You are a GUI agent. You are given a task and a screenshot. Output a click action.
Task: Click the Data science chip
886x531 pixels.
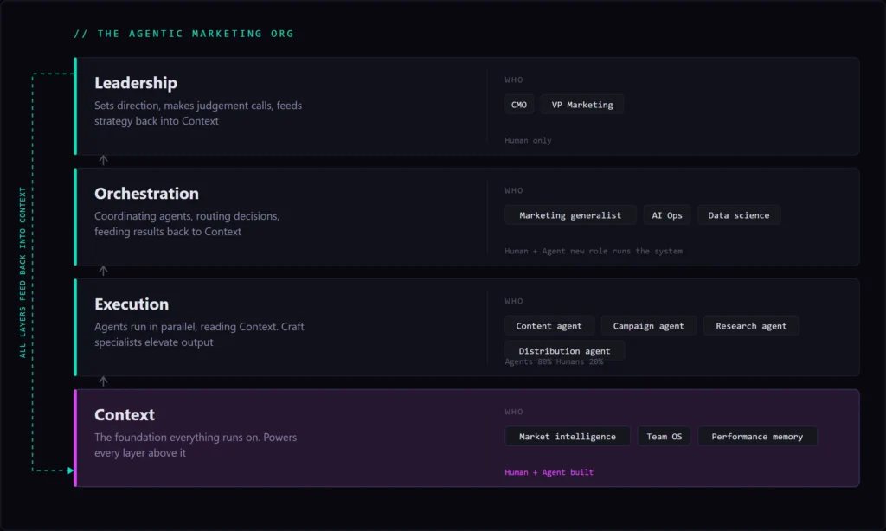[x=739, y=215]
